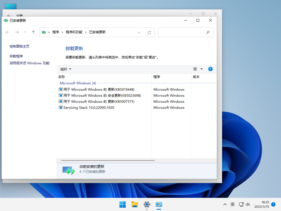The height and width of the screenshot is (211, 281).
Task: Click the Up one level arrow
Action: (x=33, y=32)
